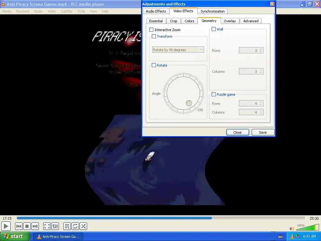The height and width of the screenshot is (241, 321).
Task: Enable the Puzzle game checkbox
Action: click(x=213, y=94)
